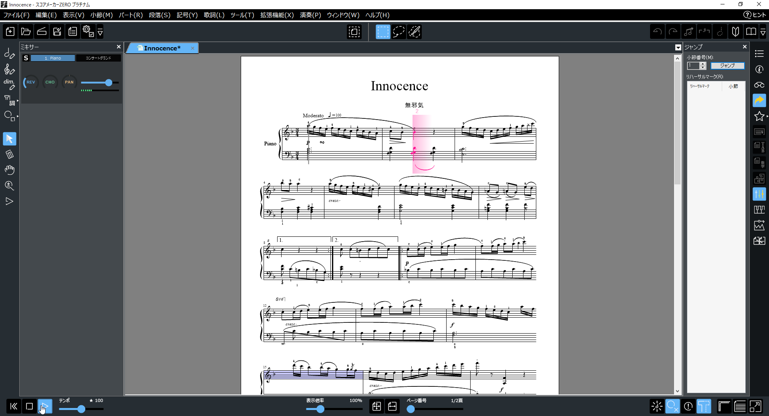Save the score with disk icon
This screenshot has height=416, width=769.
coord(57,32)
